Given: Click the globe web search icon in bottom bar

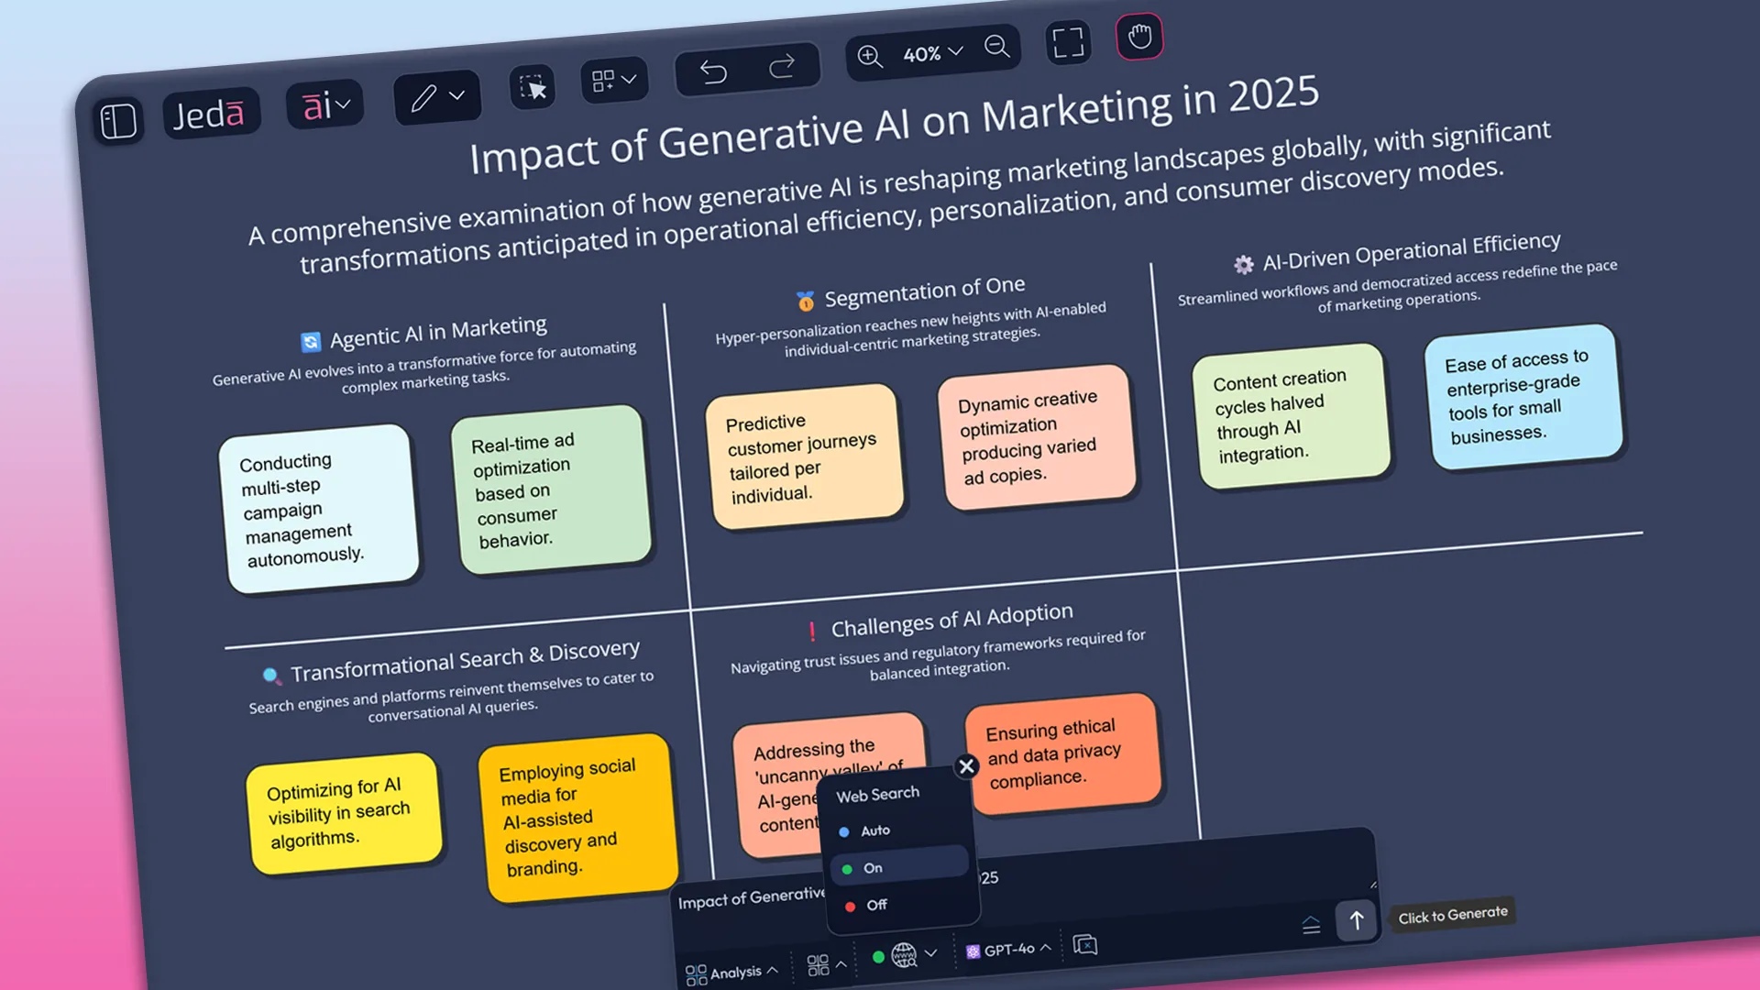Looking at the screenshot, I should click(905, 955).
